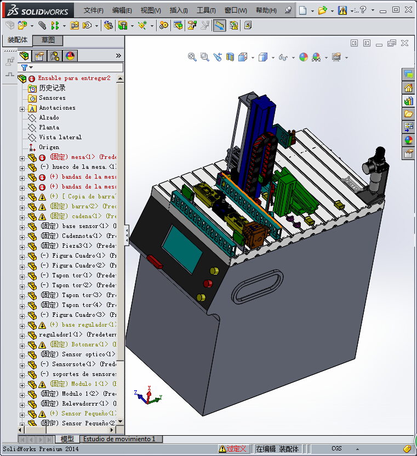Open the 插入(I) menu

179,10
